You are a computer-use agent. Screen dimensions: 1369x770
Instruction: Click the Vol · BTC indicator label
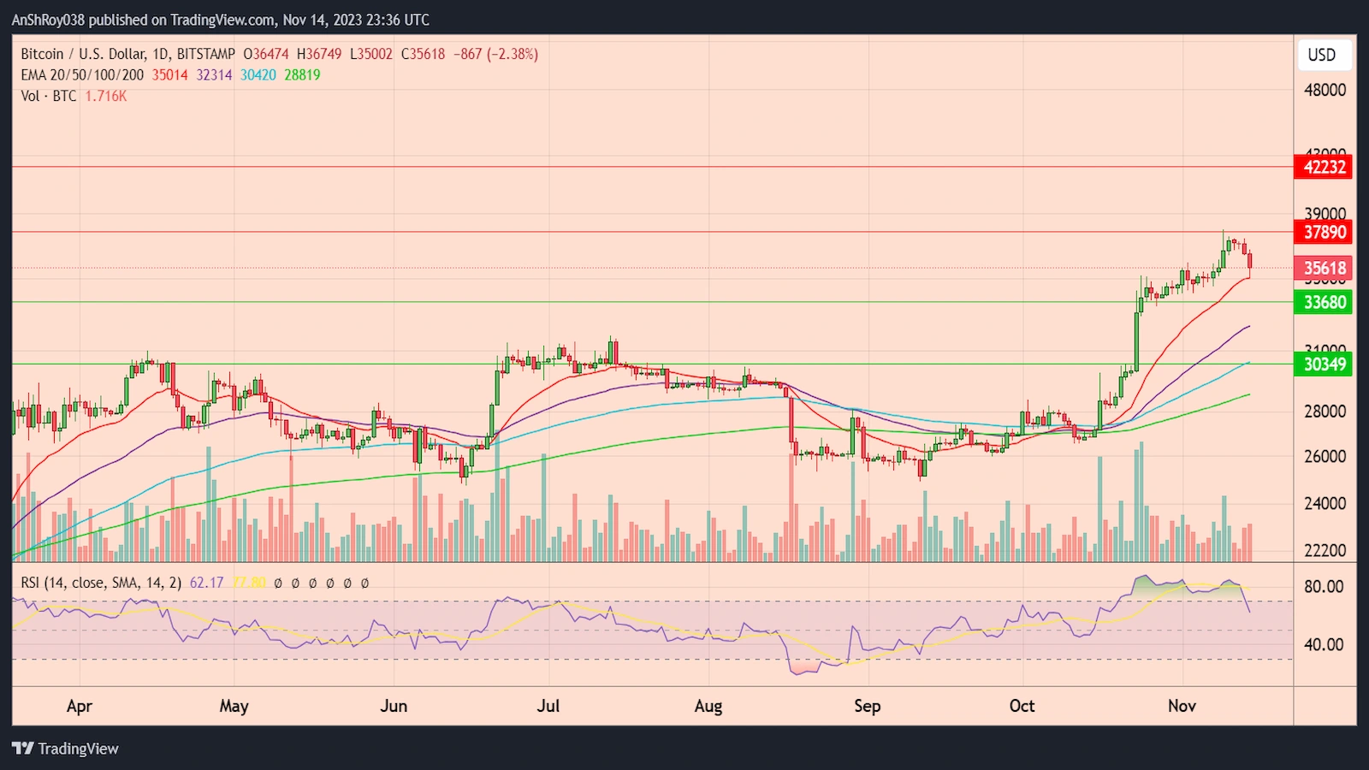click(x=47, y=96)
